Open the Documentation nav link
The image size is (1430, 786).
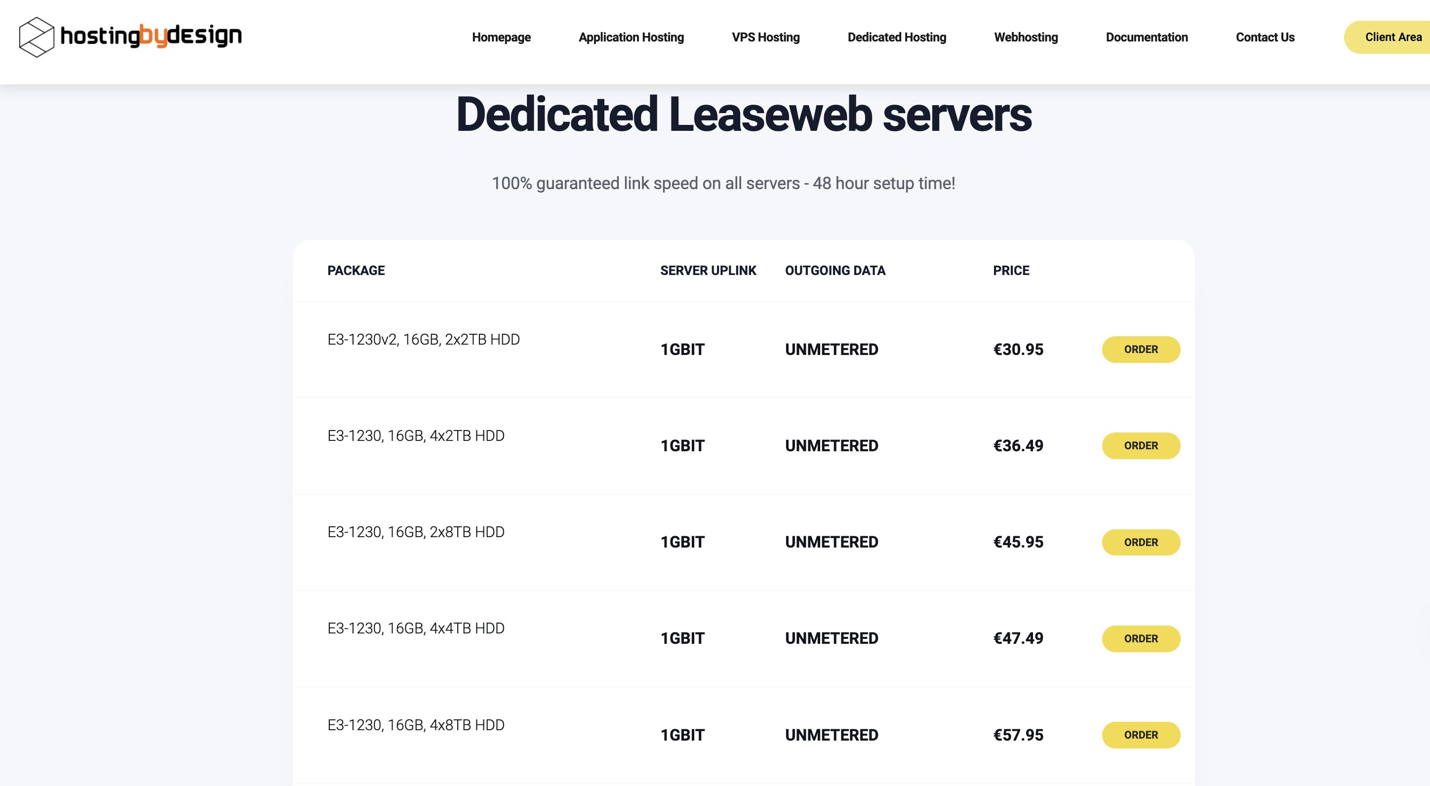1147,37
